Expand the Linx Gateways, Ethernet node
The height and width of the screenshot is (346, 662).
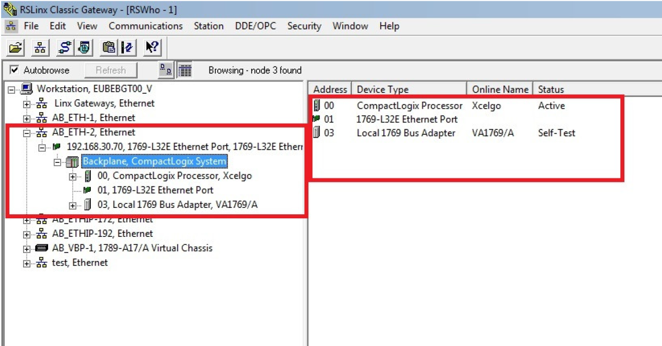(27, 104)
